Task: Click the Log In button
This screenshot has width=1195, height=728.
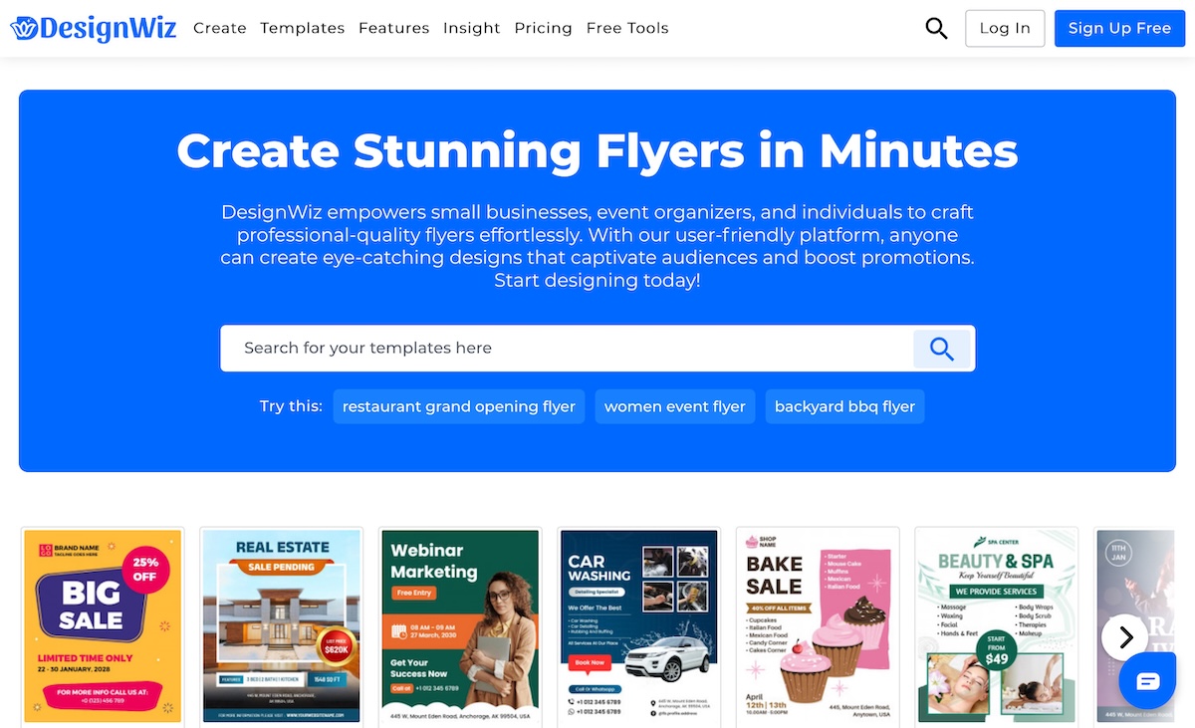Action: click(x=1005, y=28)
